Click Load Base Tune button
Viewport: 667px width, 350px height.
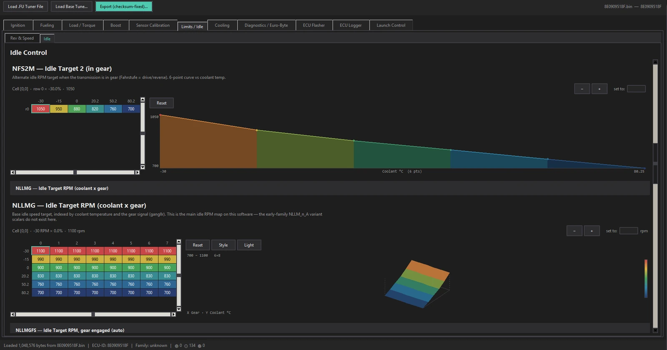(x=72, y=7)
